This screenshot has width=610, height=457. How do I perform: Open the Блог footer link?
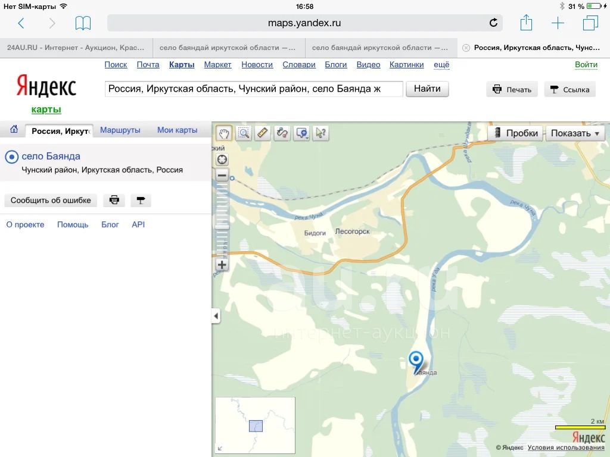[110, 224]
